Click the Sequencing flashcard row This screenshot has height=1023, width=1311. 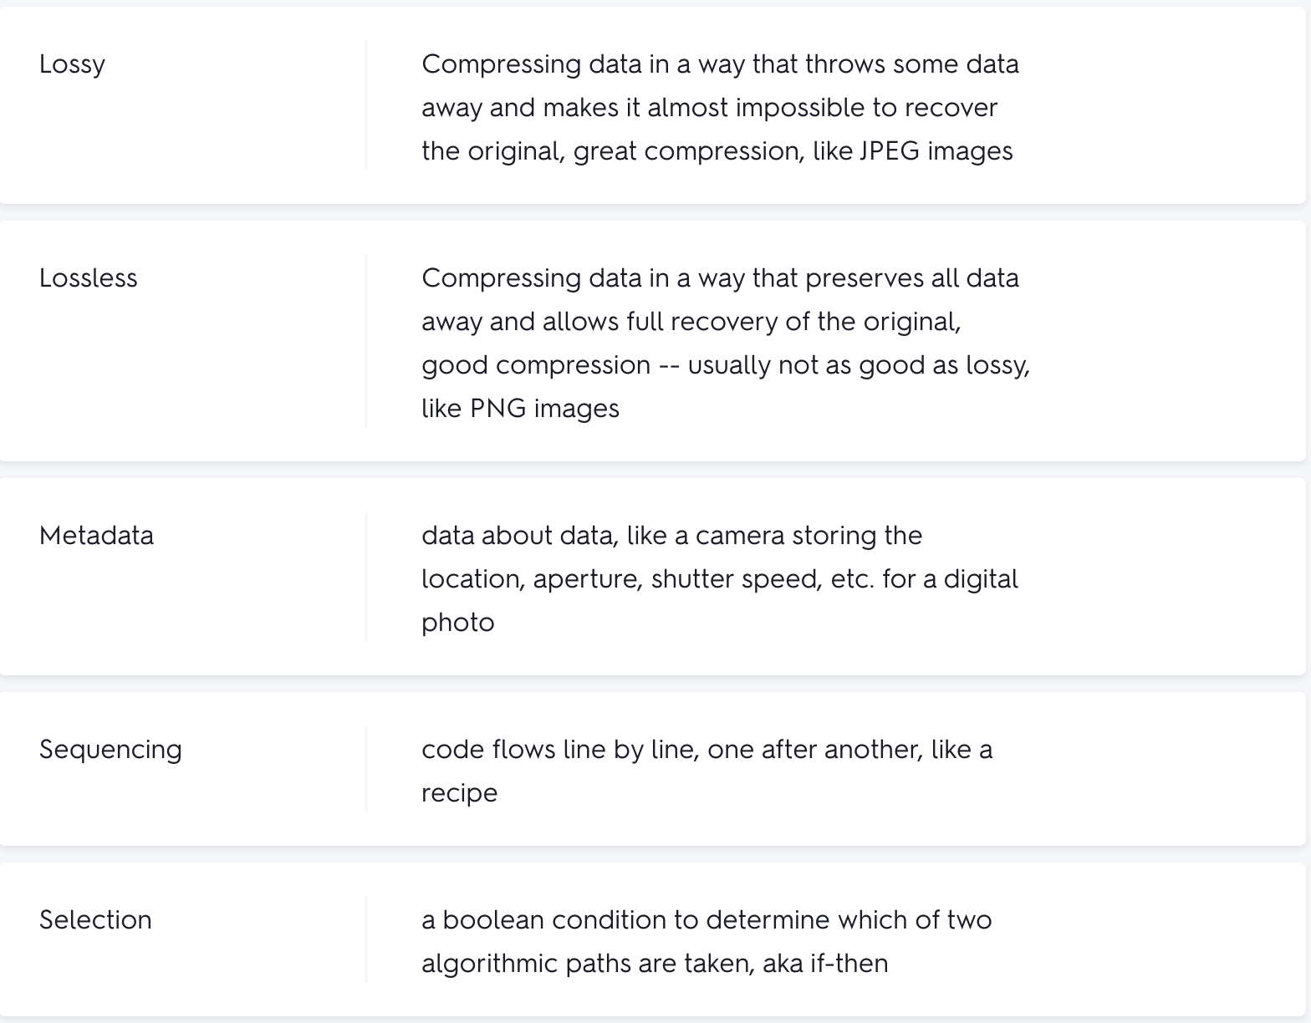pyautogui.click(x=652, y=769)
